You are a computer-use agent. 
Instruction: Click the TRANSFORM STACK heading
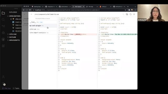click(x=43, y=19)
